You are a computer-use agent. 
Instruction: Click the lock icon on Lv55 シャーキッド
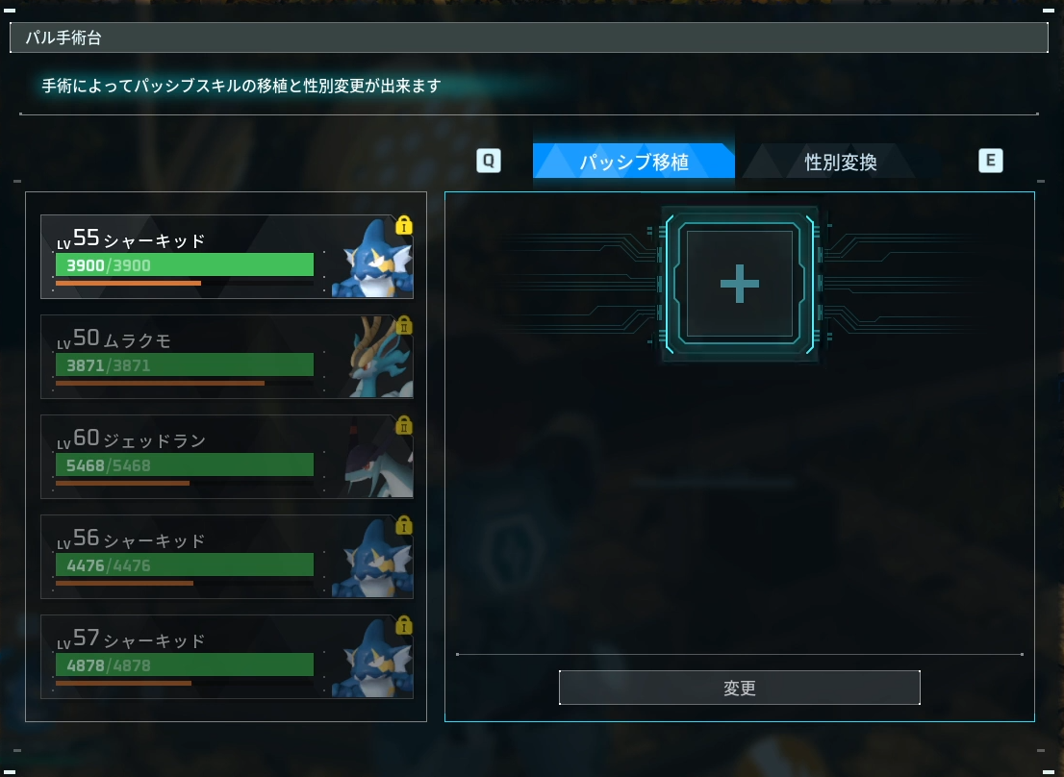pos(404,224)
